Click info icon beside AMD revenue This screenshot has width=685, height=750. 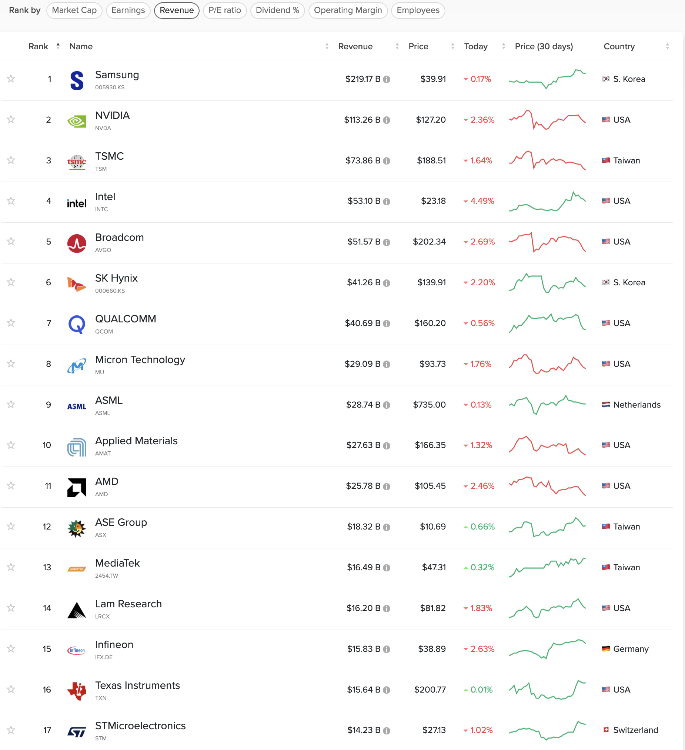pos(387,487)
